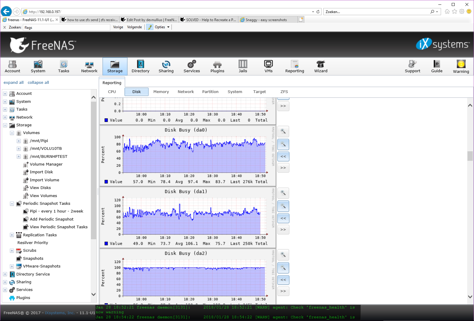Open Volume Manager in the tree
474x321 pixels.
(x=46, y=164)
